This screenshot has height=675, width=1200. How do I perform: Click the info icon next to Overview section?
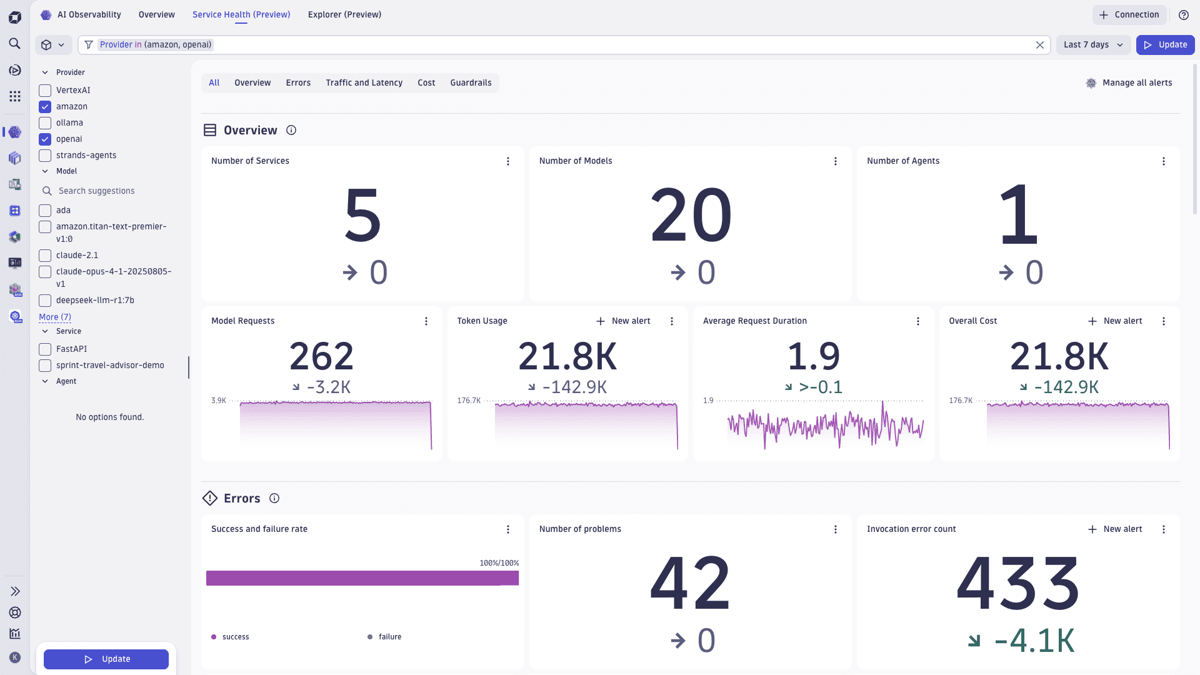291,130
